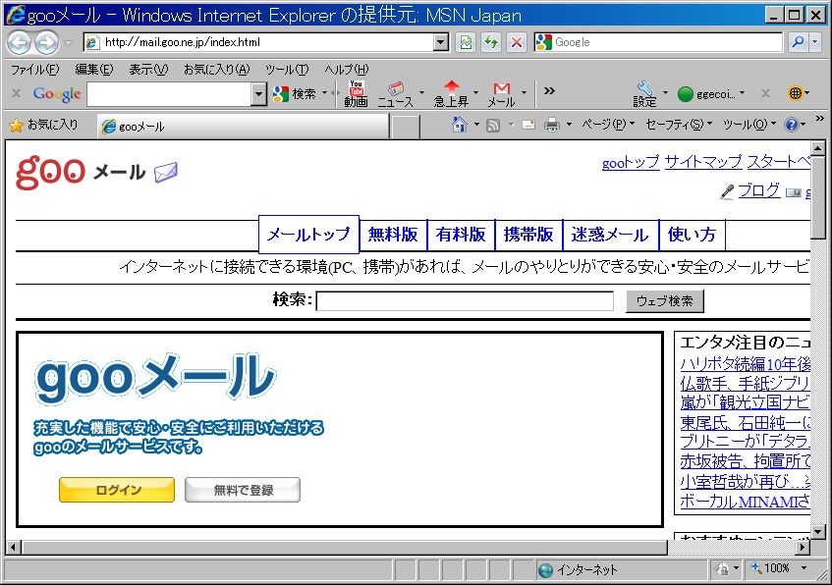832x585 pixels.
Task: Open the ページ(P) command menu
Action: [608, 125]
